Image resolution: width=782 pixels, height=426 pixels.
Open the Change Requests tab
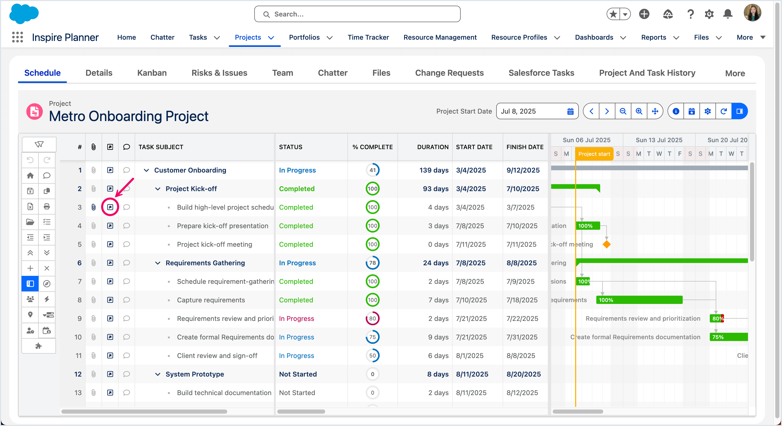click(449, 73)
